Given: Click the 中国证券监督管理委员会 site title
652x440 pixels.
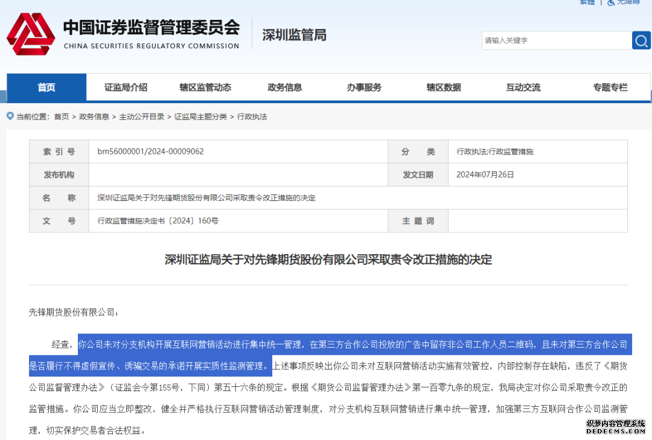Looking at the screenshot, I should (x=152, y=27).
